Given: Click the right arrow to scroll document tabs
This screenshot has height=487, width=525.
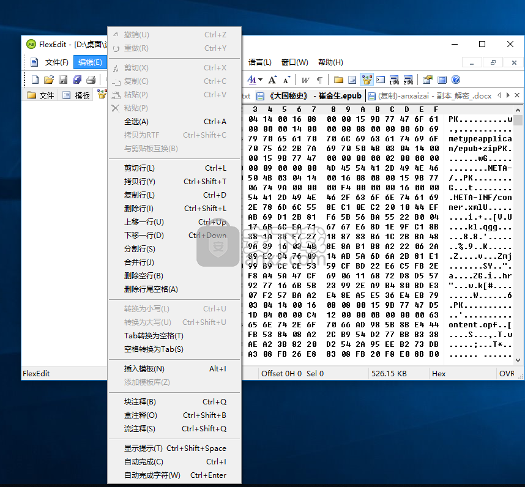Looking at the screenshot, I should [508, 95].
